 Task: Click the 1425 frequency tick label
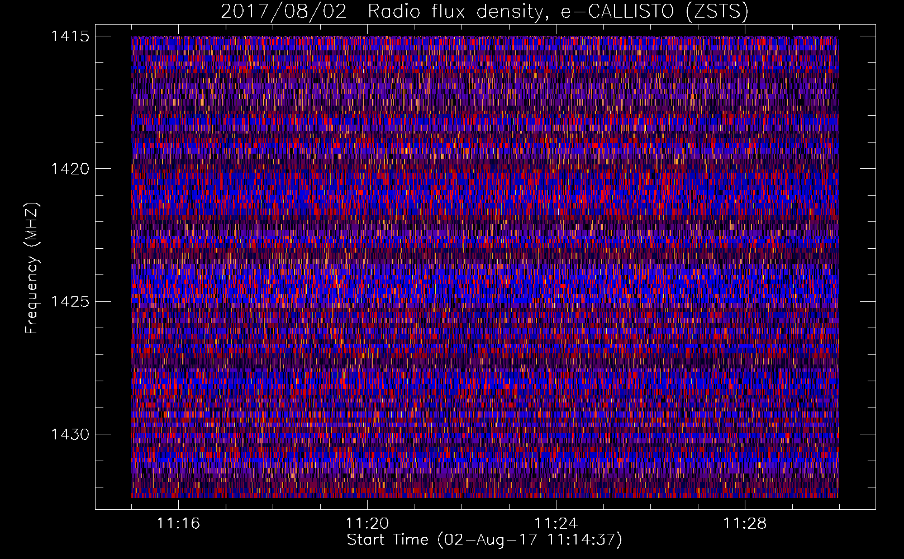tap(70, 302)
